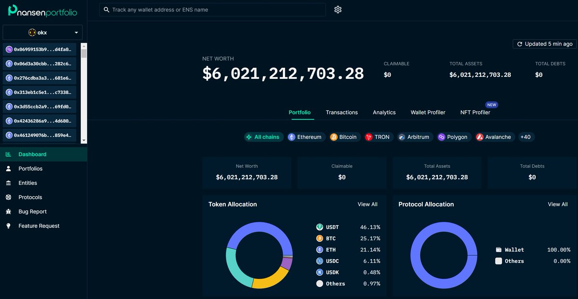
Task: Enable the TRON chain filter
Action: (377, 137)
